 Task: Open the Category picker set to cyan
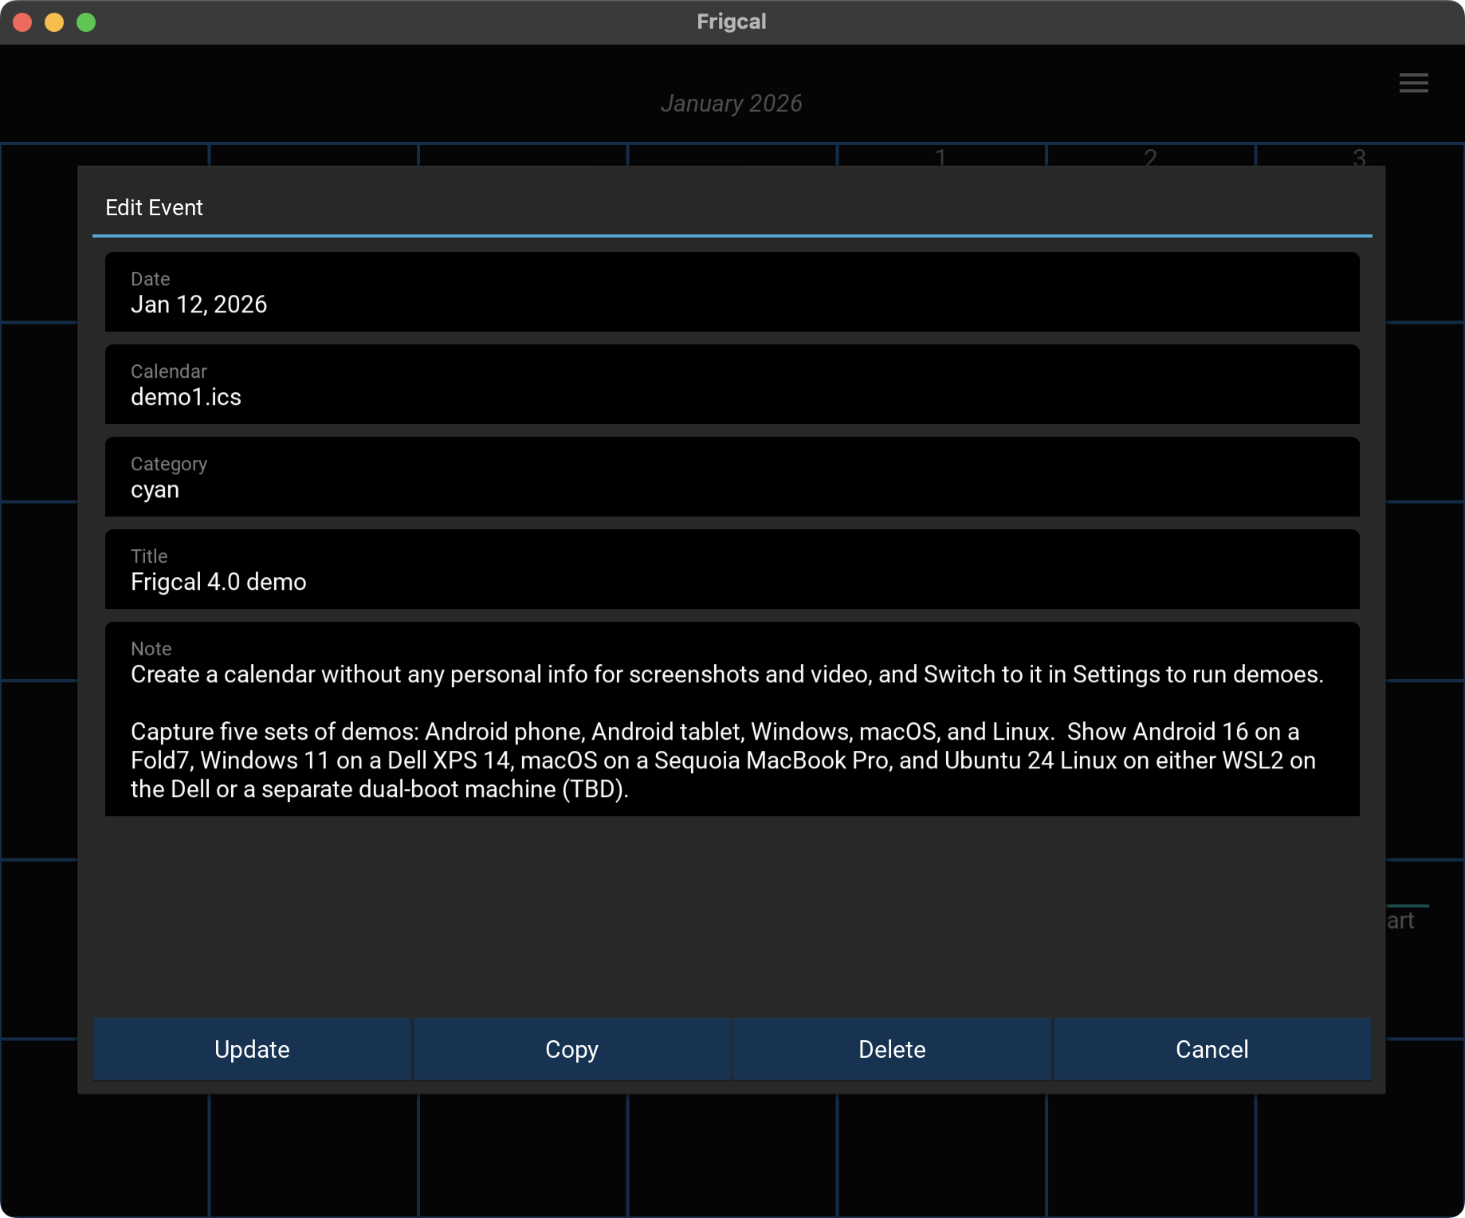[732, 477]
